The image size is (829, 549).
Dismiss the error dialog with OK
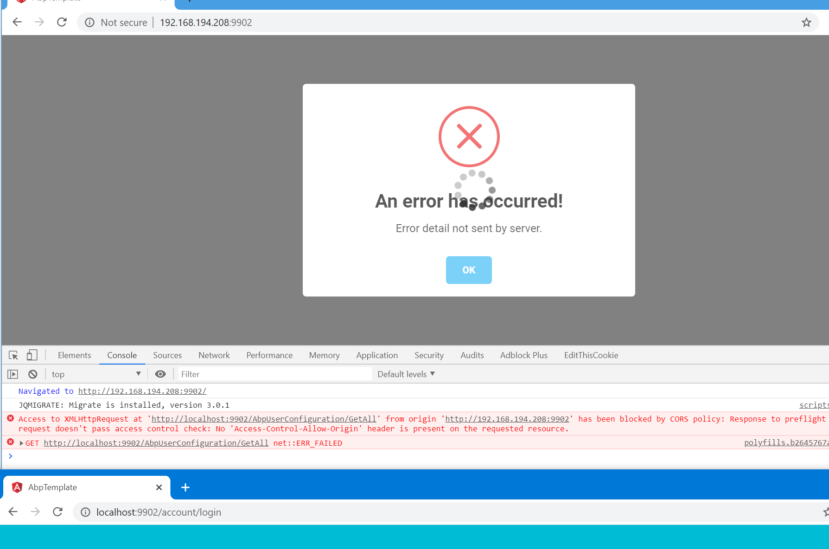468,270
